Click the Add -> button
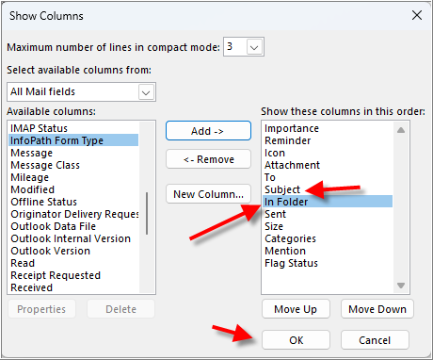The height and width of the screenshot is (360, 433). click(208, 131)
